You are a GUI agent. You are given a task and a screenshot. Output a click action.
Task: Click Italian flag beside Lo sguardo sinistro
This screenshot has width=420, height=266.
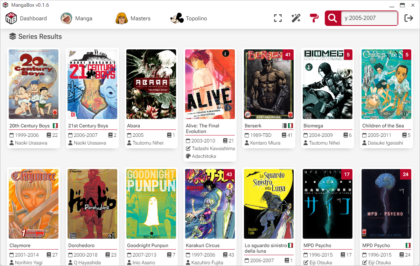click(290, 245)
